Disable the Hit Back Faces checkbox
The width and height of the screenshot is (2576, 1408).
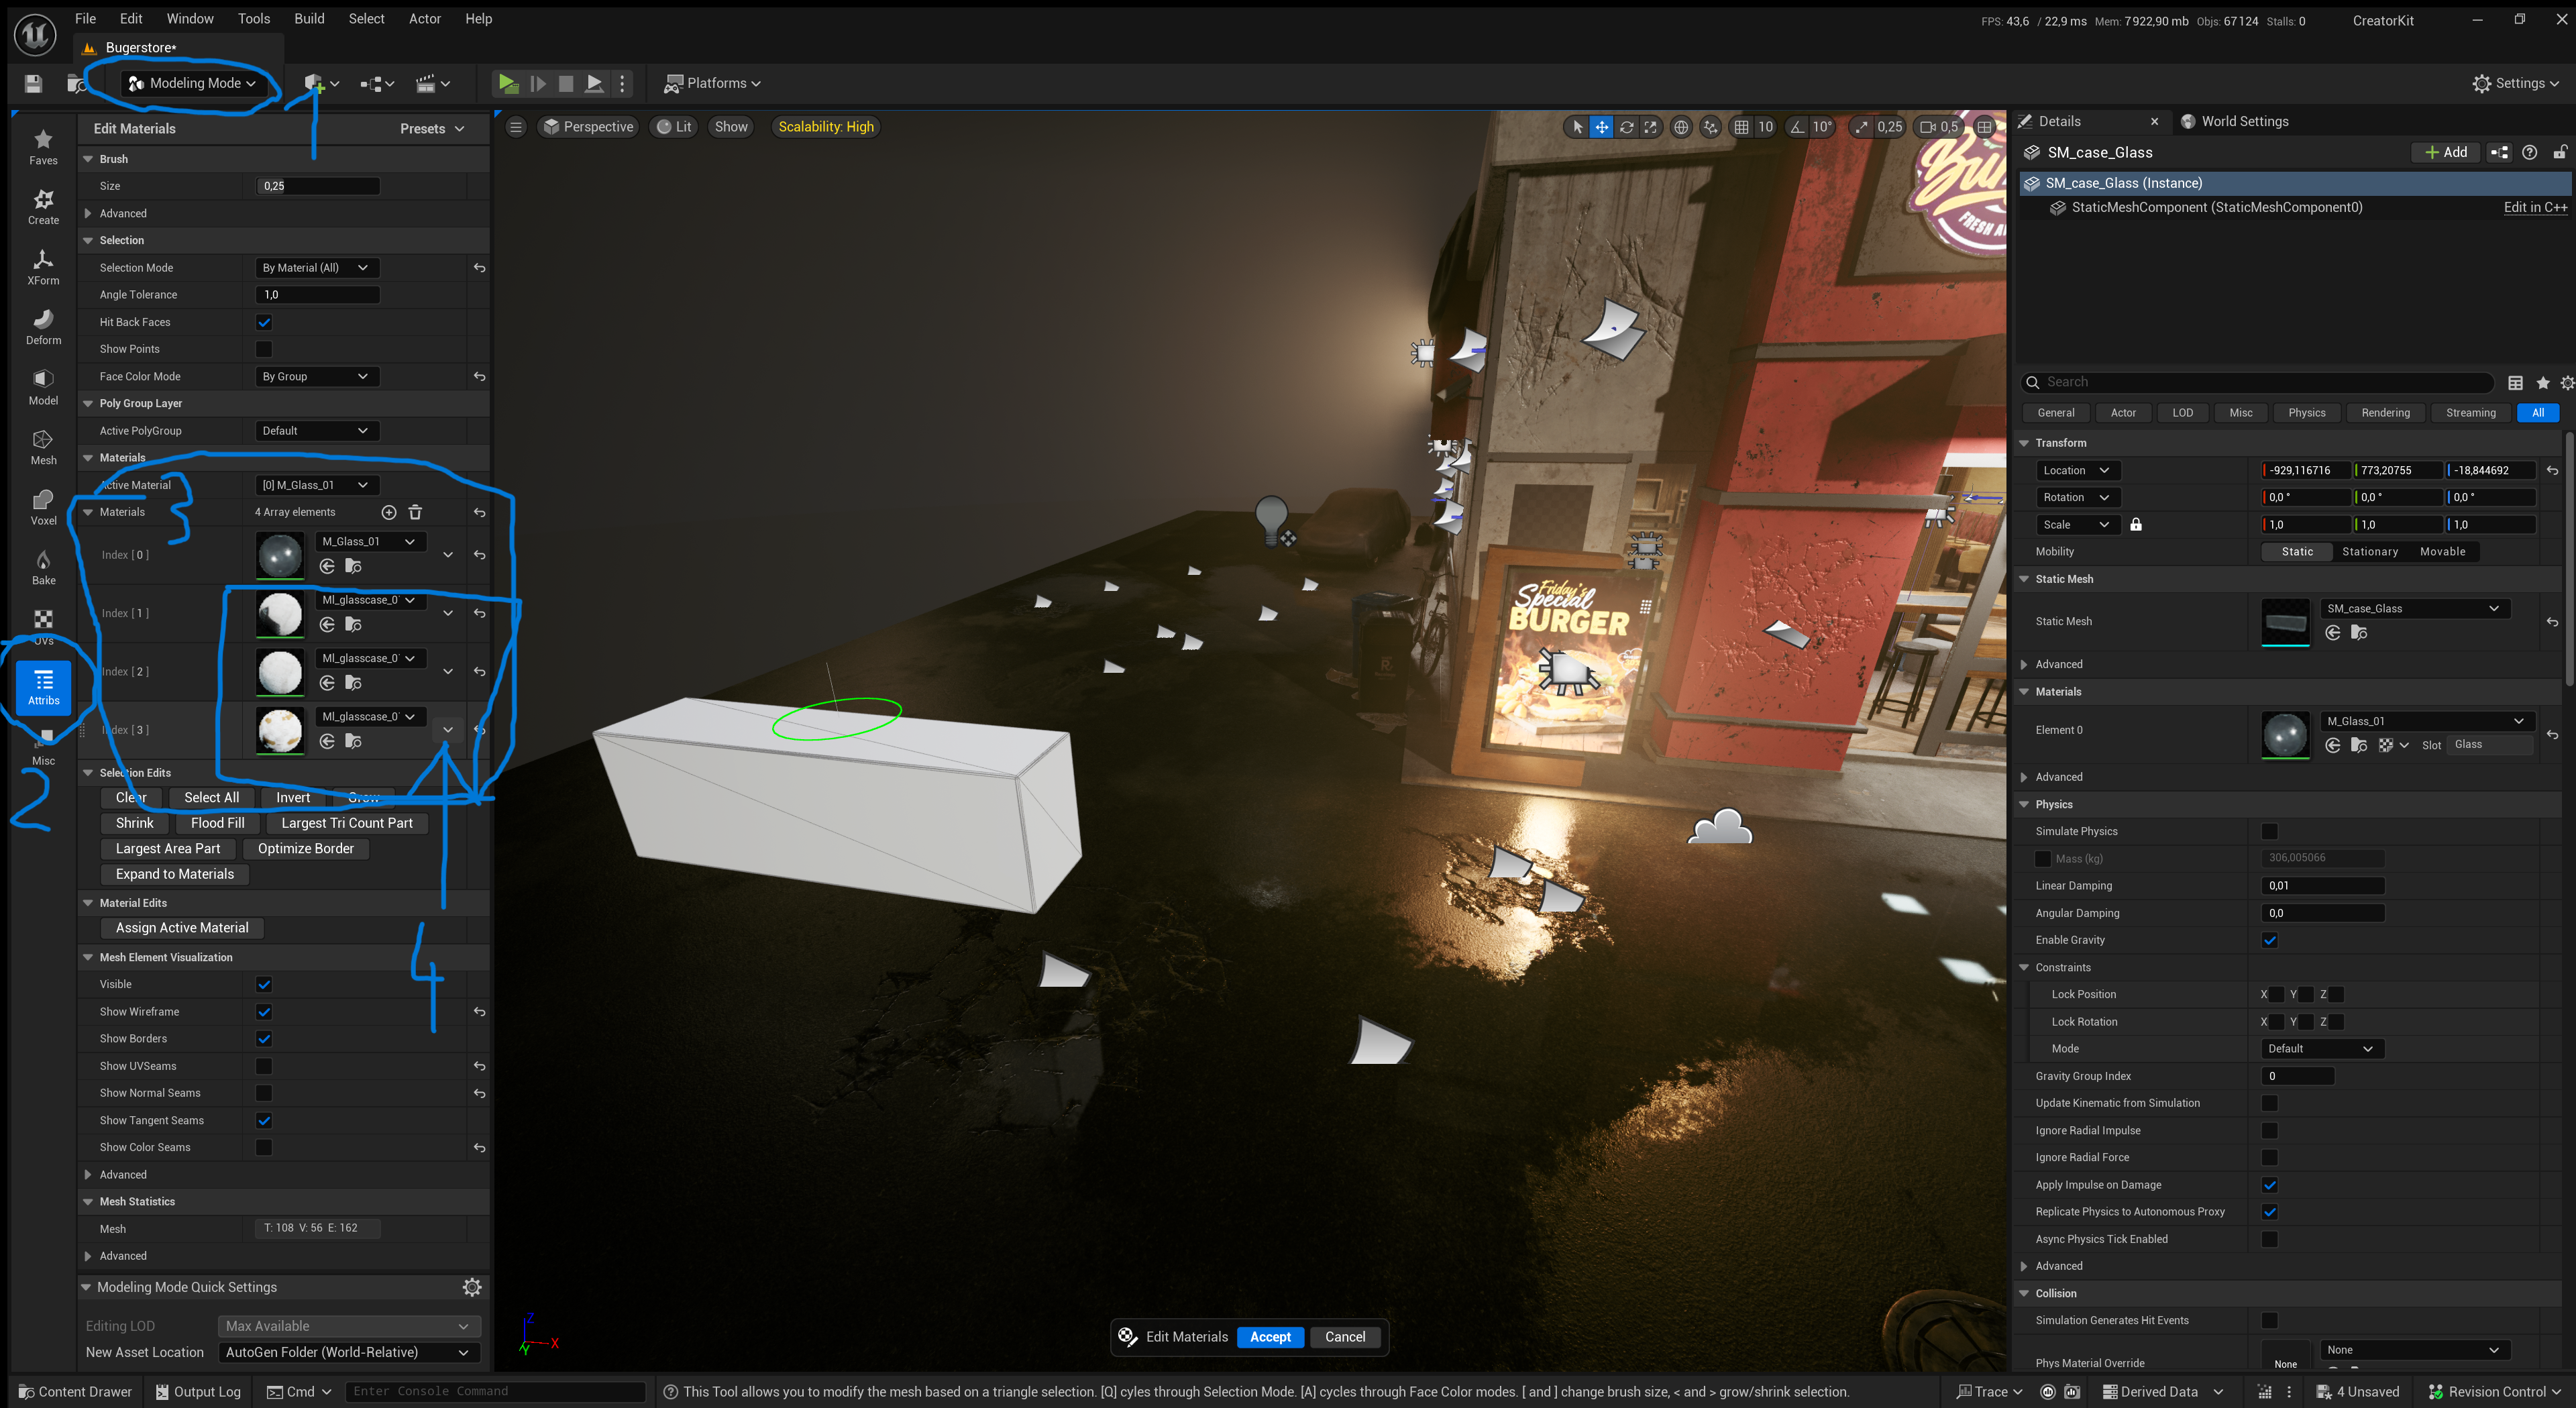264,322
